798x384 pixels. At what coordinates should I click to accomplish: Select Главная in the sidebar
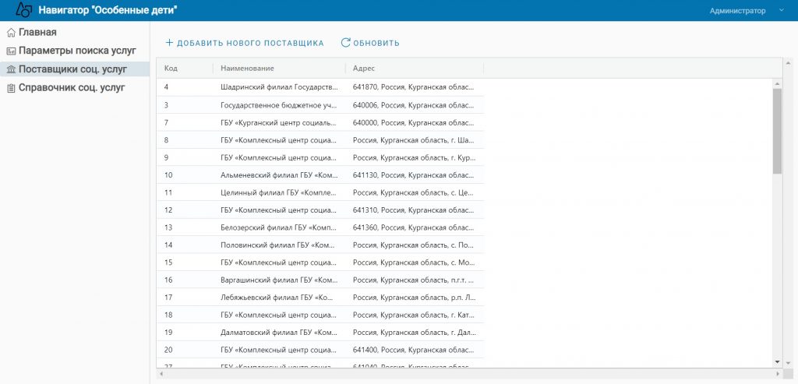click(x=37, y=33)
